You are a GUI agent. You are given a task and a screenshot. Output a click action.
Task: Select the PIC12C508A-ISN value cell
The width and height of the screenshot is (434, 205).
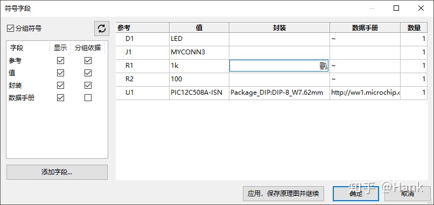[199, 93]
